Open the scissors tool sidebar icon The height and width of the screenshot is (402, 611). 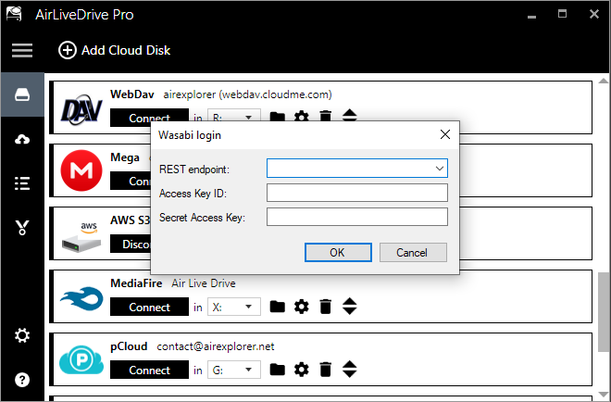tap(22, 227)
